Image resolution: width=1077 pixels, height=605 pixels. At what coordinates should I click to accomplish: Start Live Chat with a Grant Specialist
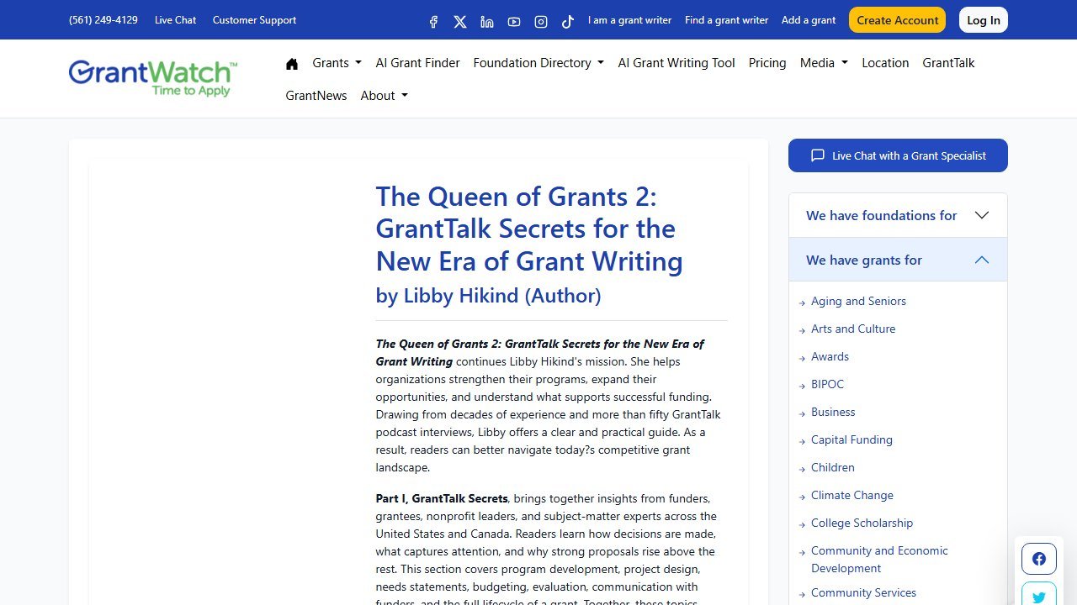[x=898, y=155]
